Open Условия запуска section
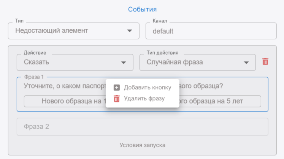284x159 pixels. [x=143, y=145]
